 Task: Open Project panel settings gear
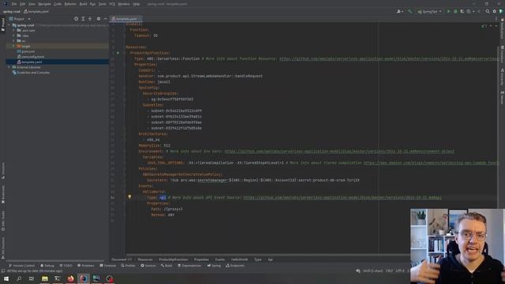99,19
